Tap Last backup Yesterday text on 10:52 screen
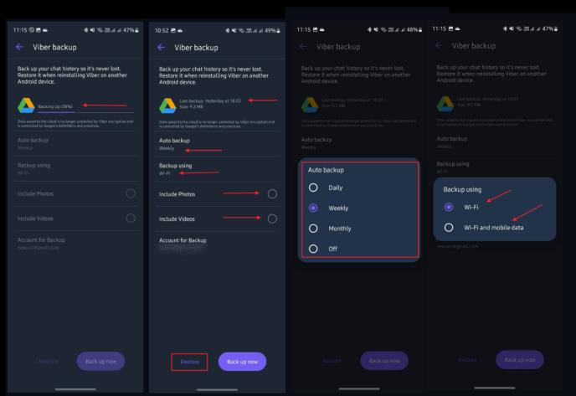The image size is (576, 396). click(210, 101)
